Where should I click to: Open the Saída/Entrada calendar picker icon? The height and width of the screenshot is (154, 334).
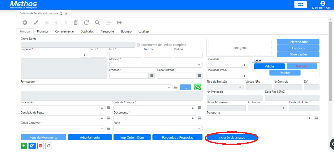pos(199,75)
